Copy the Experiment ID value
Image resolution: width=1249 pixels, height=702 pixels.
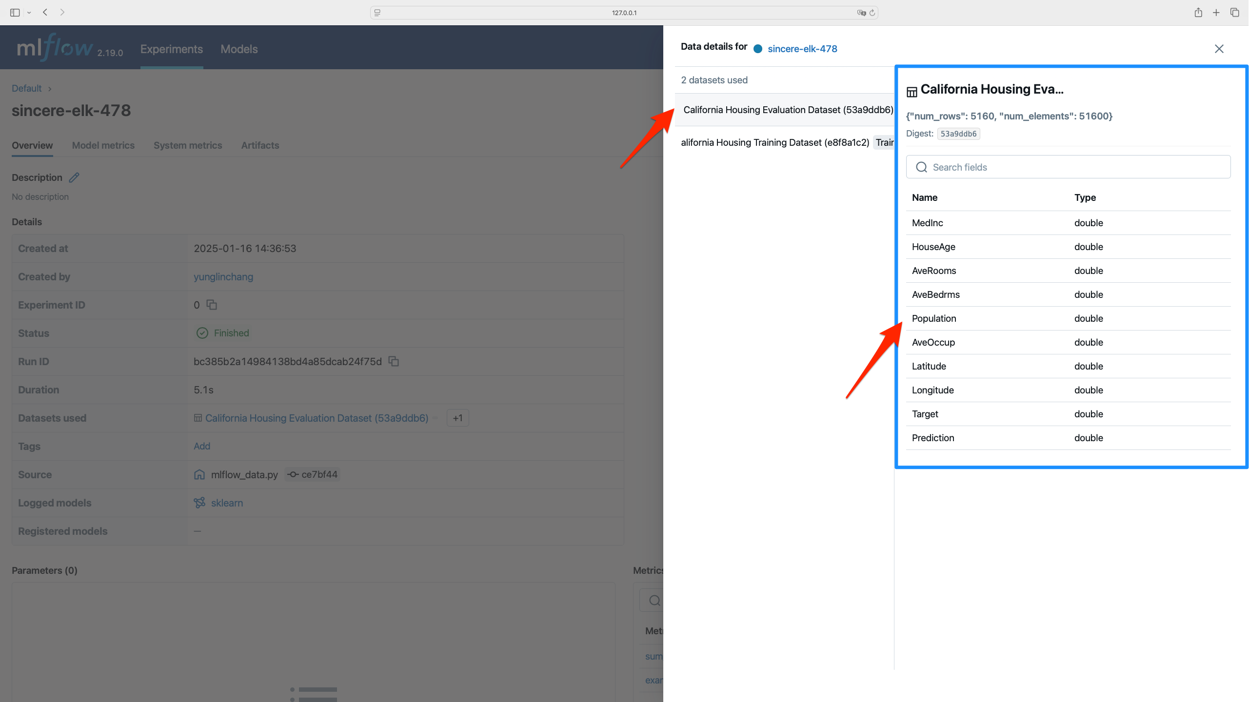click(212, 305)
